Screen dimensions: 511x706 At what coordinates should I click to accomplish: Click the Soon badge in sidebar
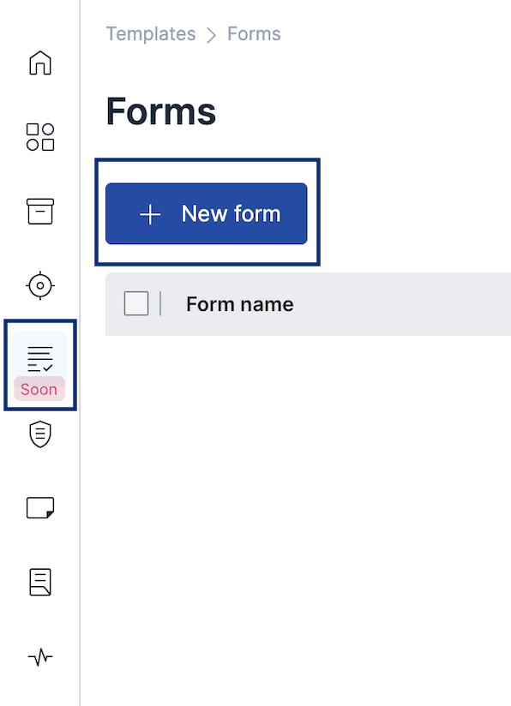(x=39, y=389)
